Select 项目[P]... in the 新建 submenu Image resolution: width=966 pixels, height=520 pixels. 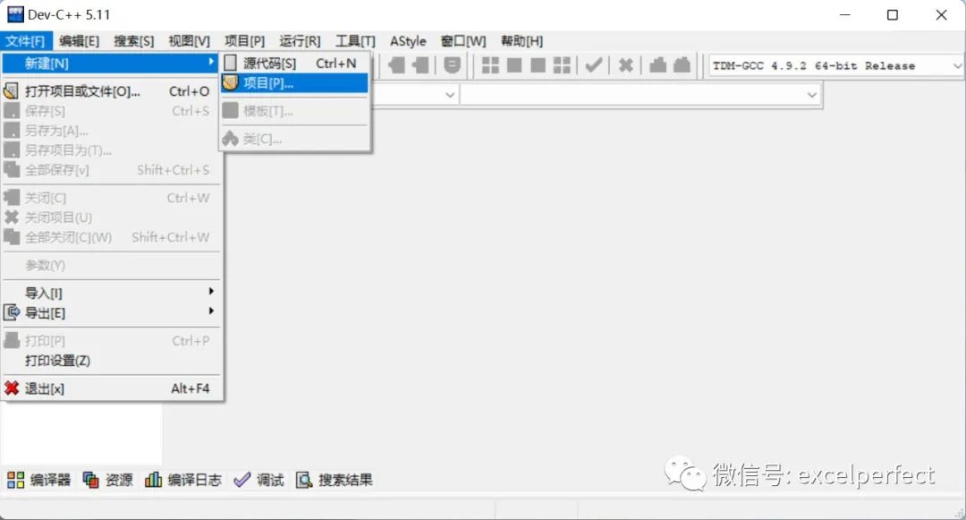pyautogui.click(x=294, y=83)
